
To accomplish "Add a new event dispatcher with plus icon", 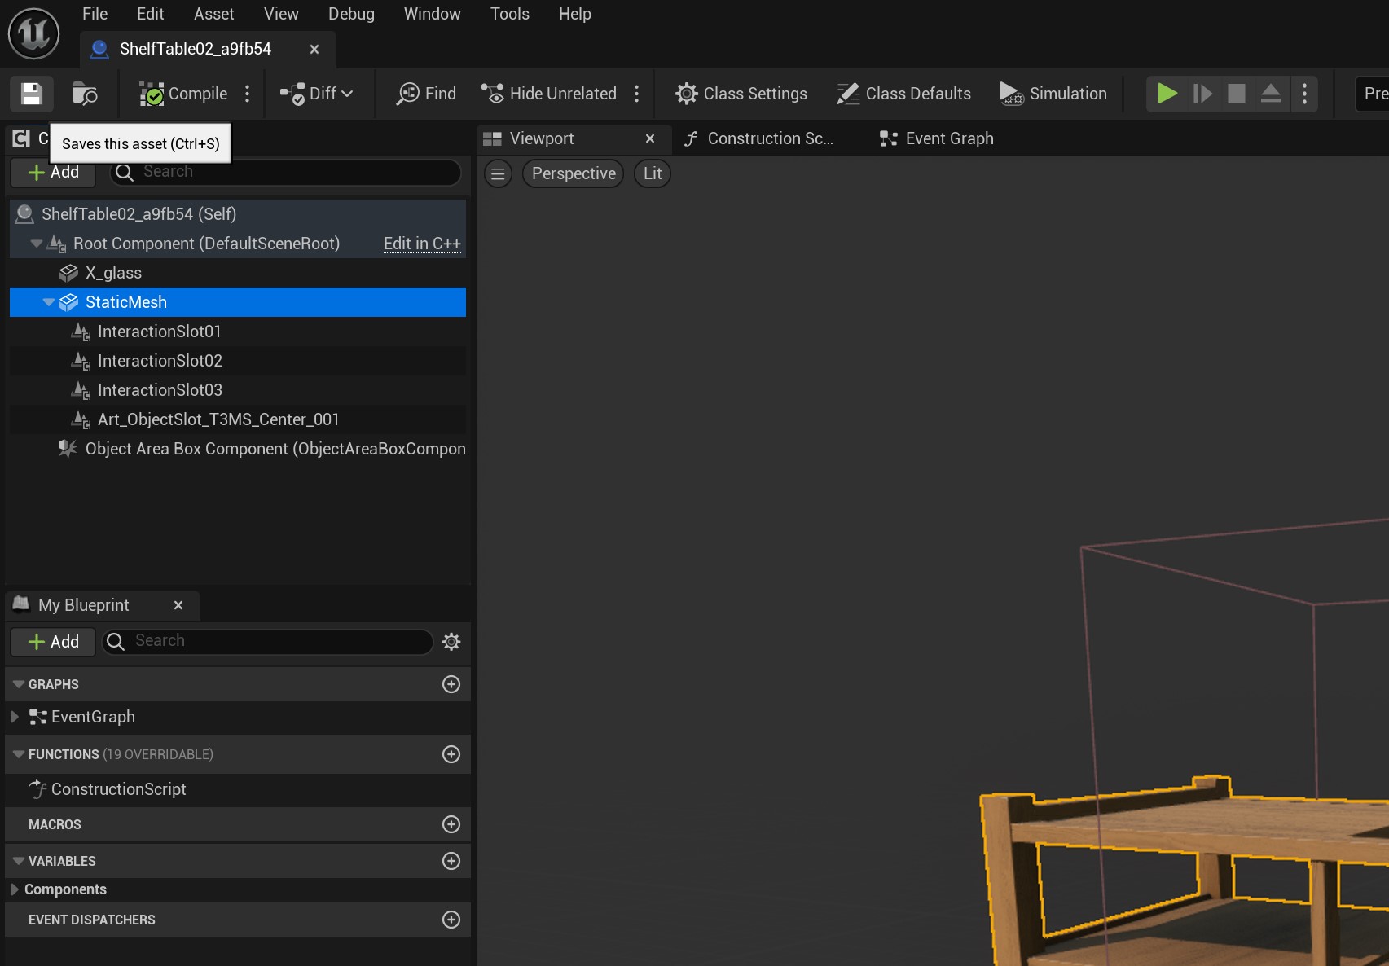I will pos(451,920).
